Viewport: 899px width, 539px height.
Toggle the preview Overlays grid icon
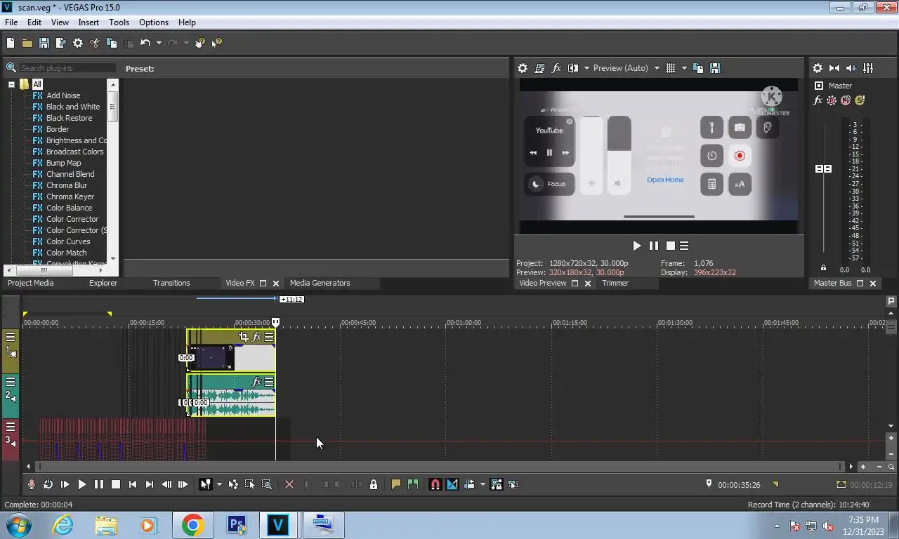coord(671,68)
